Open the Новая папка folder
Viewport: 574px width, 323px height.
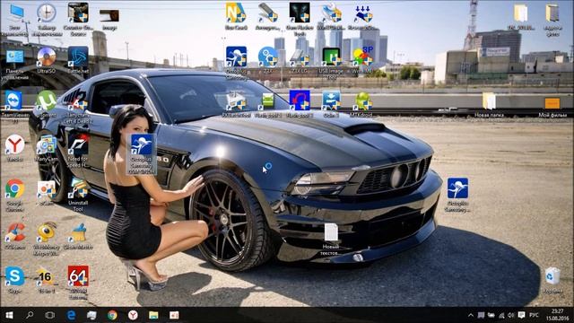[x=489, y=101]
